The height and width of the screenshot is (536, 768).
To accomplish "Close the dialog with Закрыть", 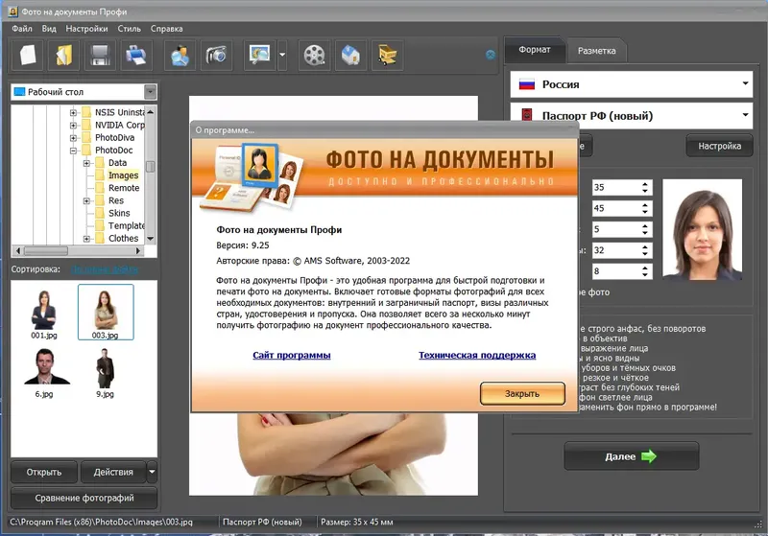I will coord(522,394).
